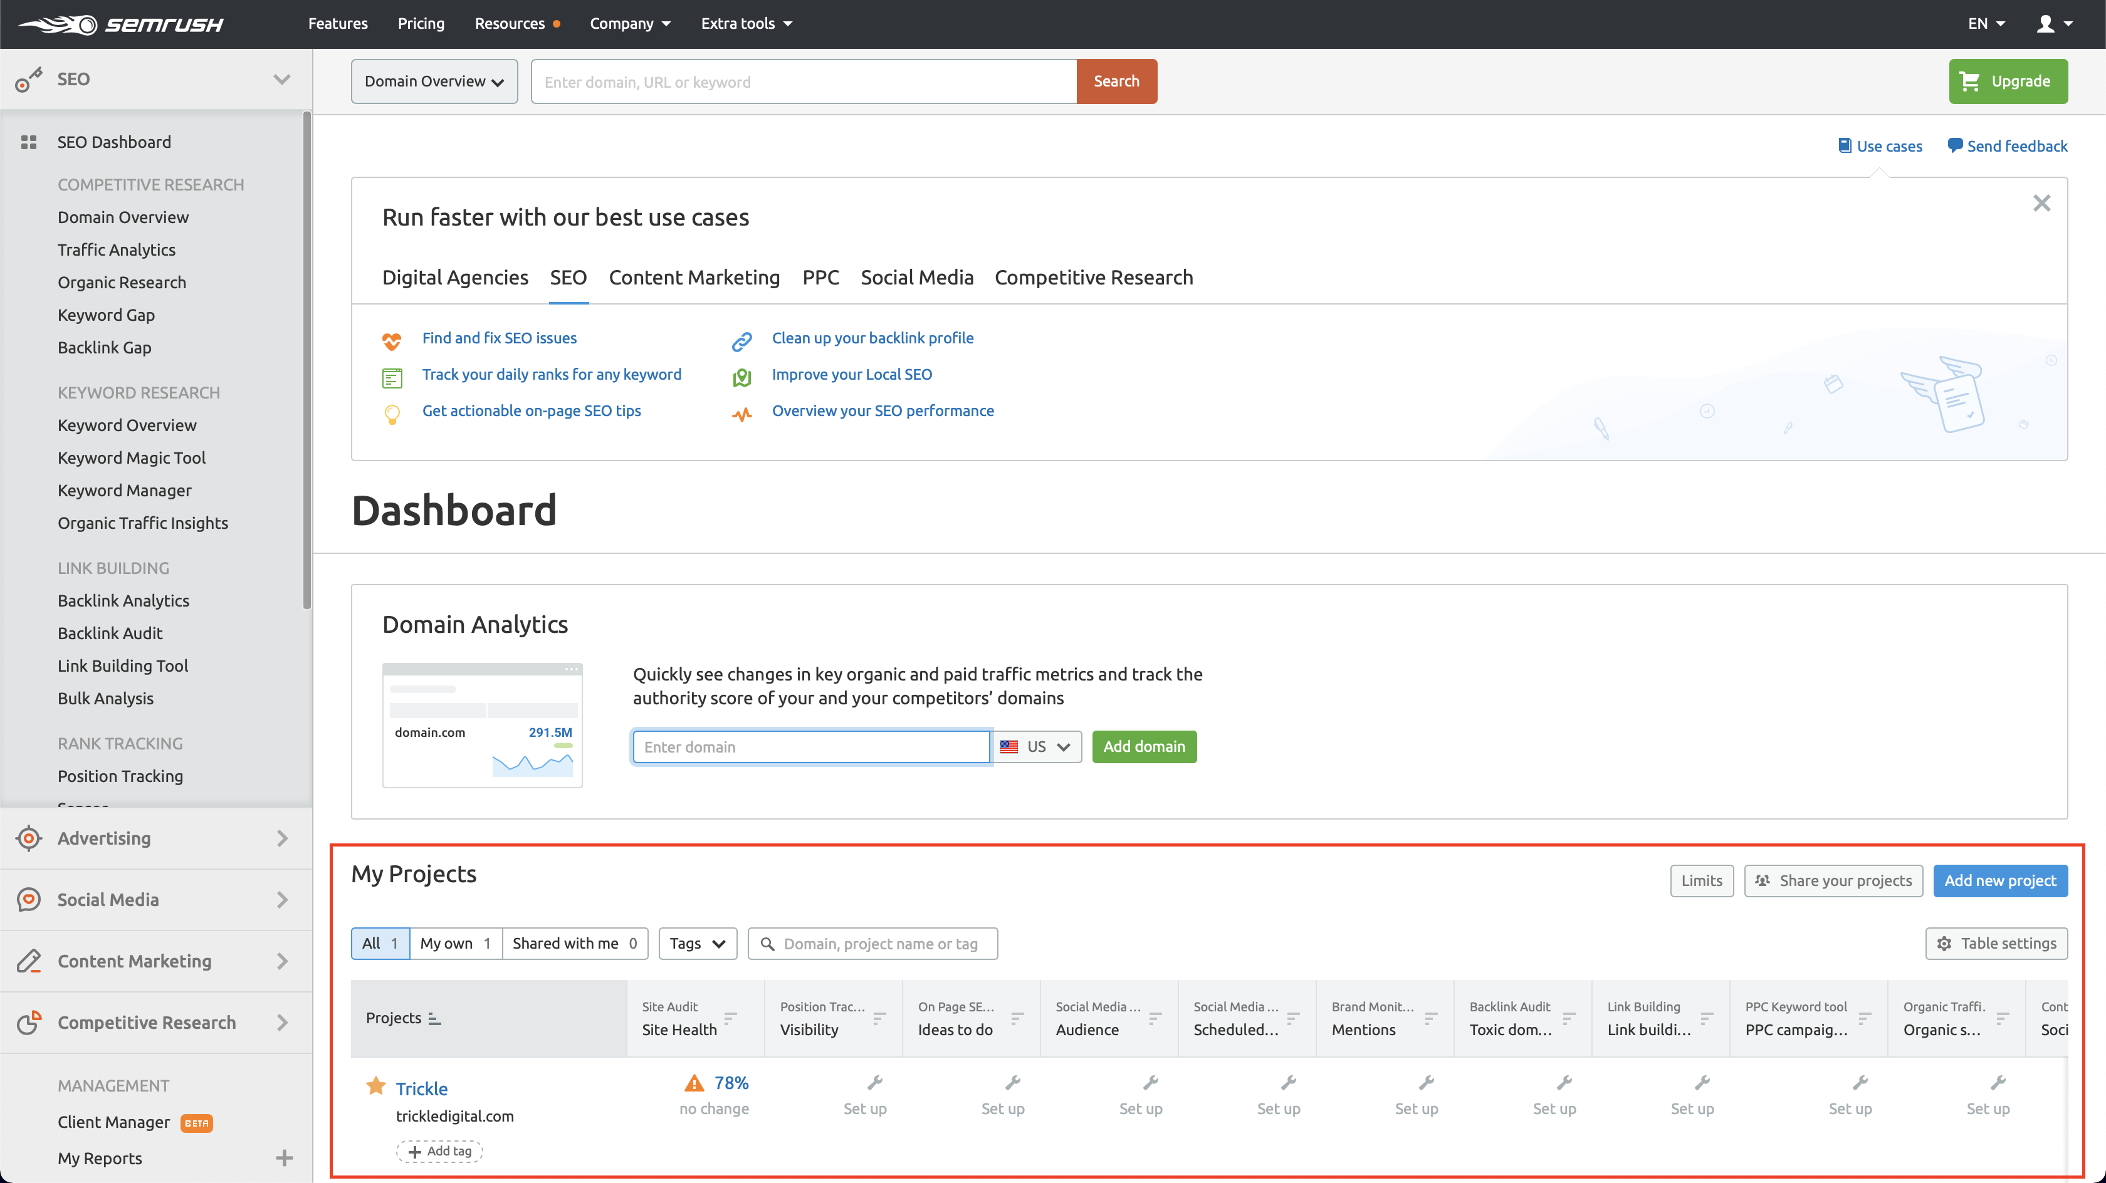Click the pulse icon for SEO performance overview
Image resolution: width=2106 pixels, height=1183 pixels.
click(741, 415)
